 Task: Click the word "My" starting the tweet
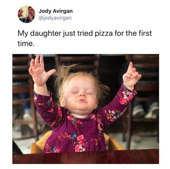point(23,33)
